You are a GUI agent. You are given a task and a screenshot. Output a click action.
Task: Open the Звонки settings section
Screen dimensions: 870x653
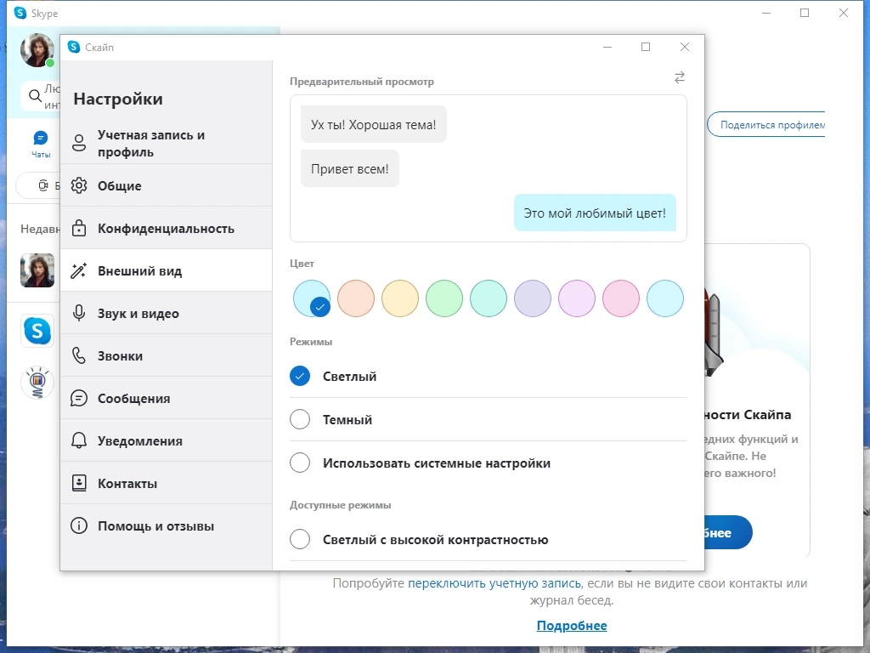[166, 356]
